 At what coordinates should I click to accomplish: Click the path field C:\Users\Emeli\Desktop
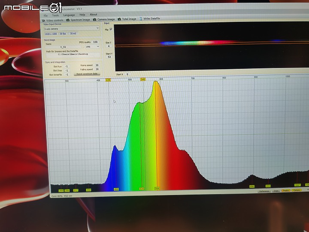73,54
